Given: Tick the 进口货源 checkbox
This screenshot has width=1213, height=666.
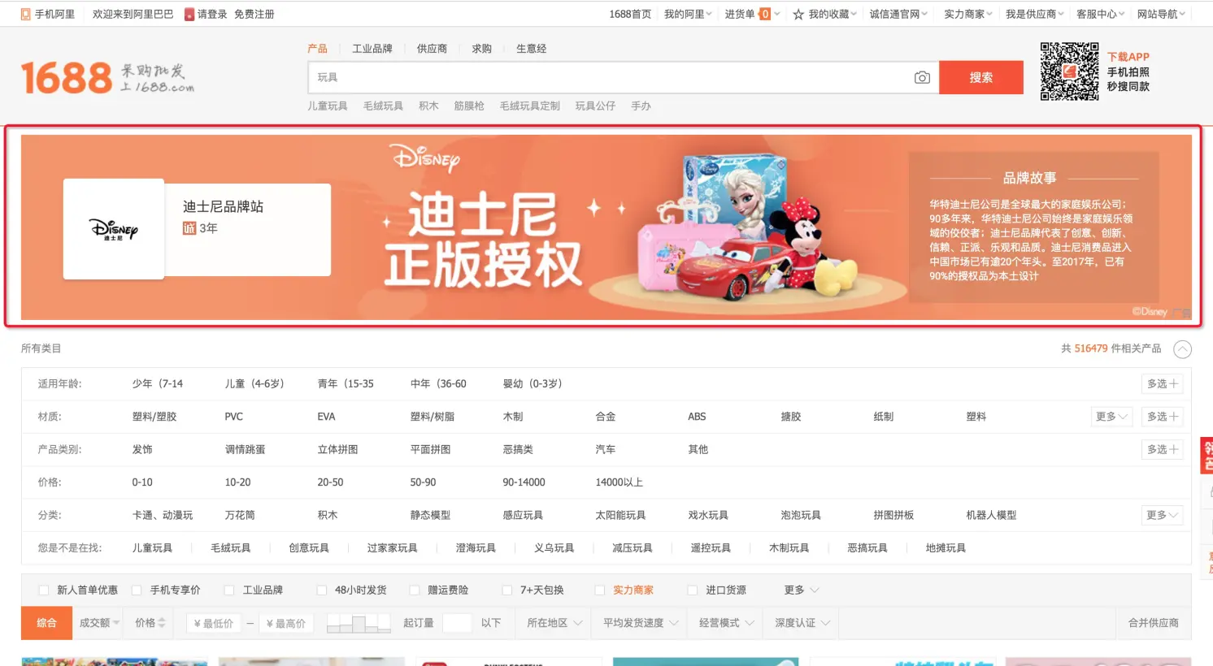Looking at the screenshot, I should (x=693, y=590).
